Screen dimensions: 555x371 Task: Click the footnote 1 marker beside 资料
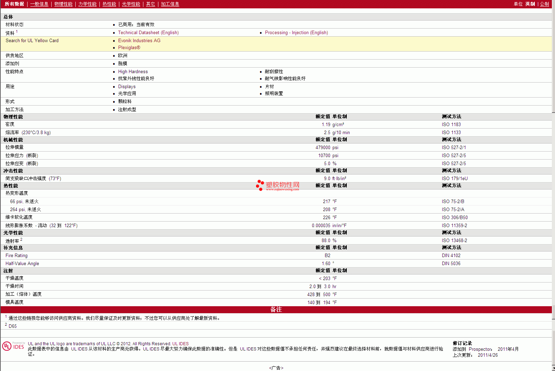[x=17, y=31]
